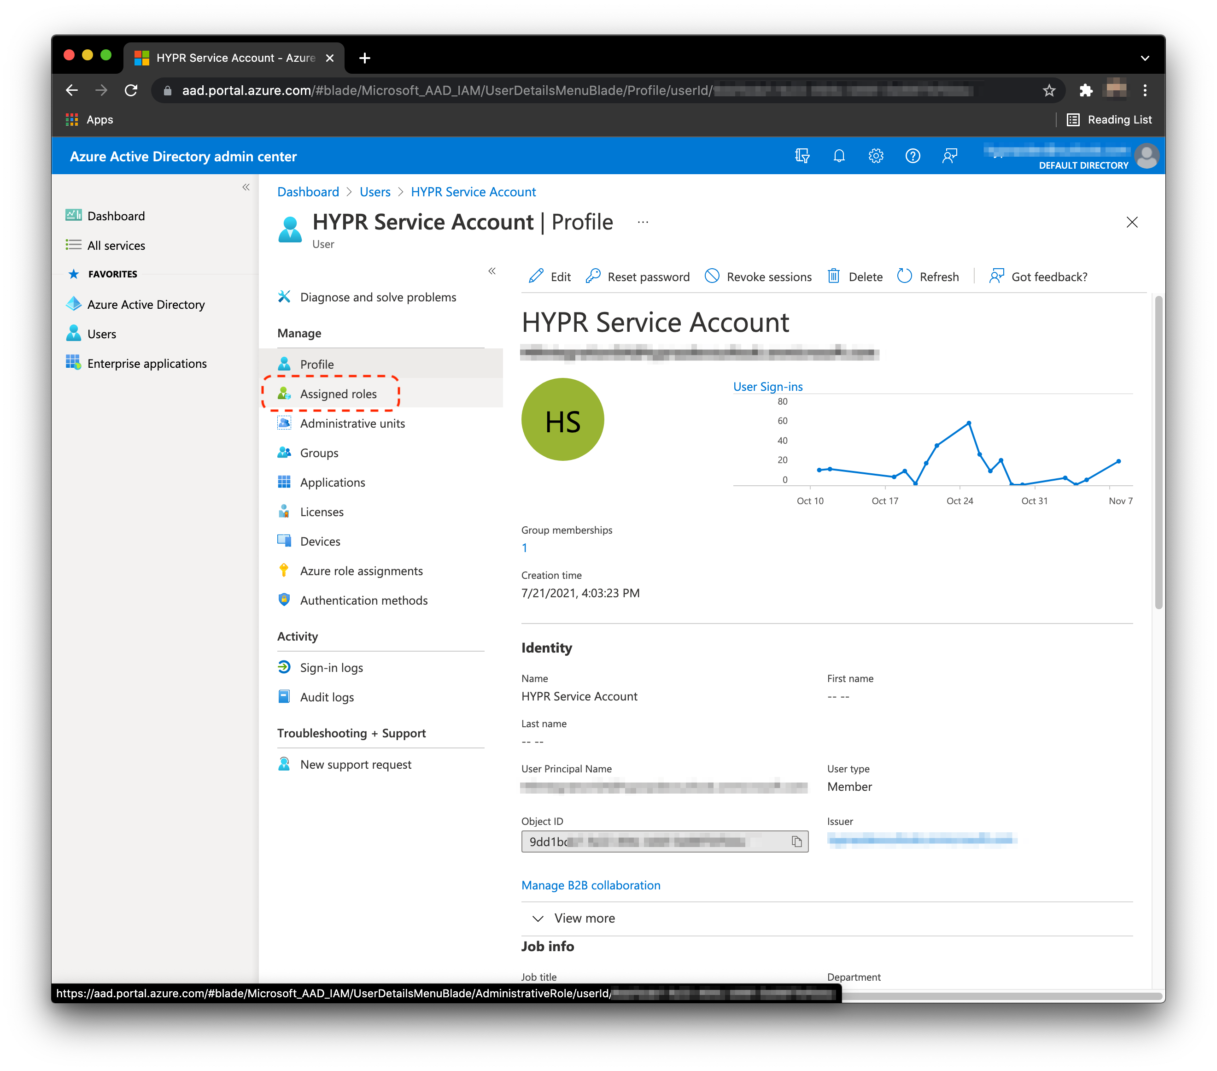Image resolution: width=1217 pixels, height=1071 pixels.
Task: Click the Delete trash can icon
Action: 834,277
